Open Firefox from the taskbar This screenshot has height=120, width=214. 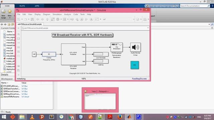120,117
